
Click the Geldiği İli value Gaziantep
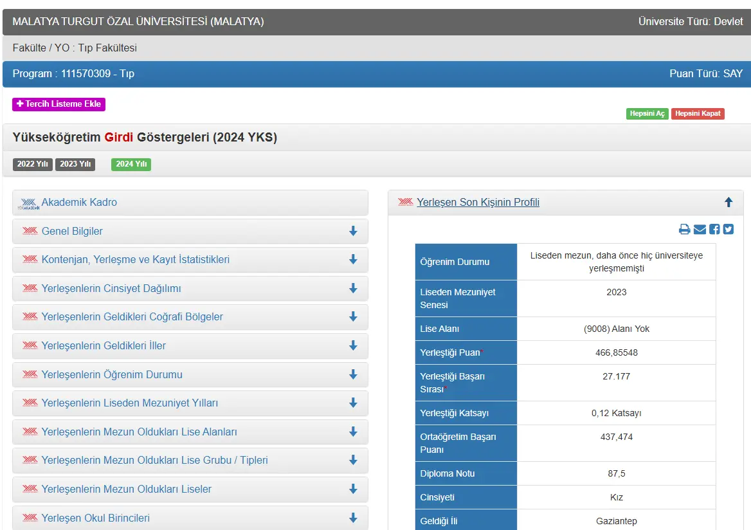[617, 521]
